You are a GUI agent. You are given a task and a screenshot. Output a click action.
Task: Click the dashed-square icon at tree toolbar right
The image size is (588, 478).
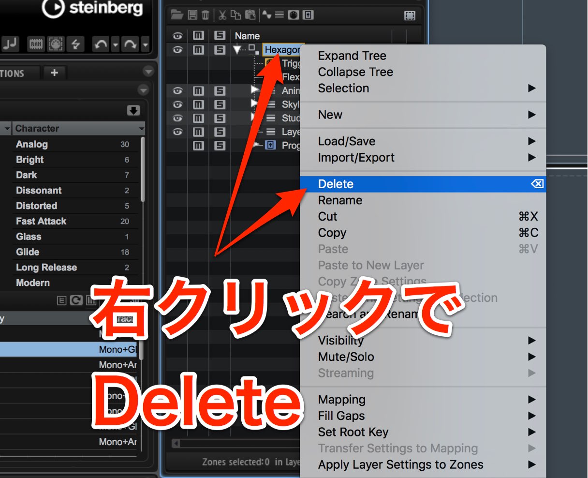click(410, 16)
